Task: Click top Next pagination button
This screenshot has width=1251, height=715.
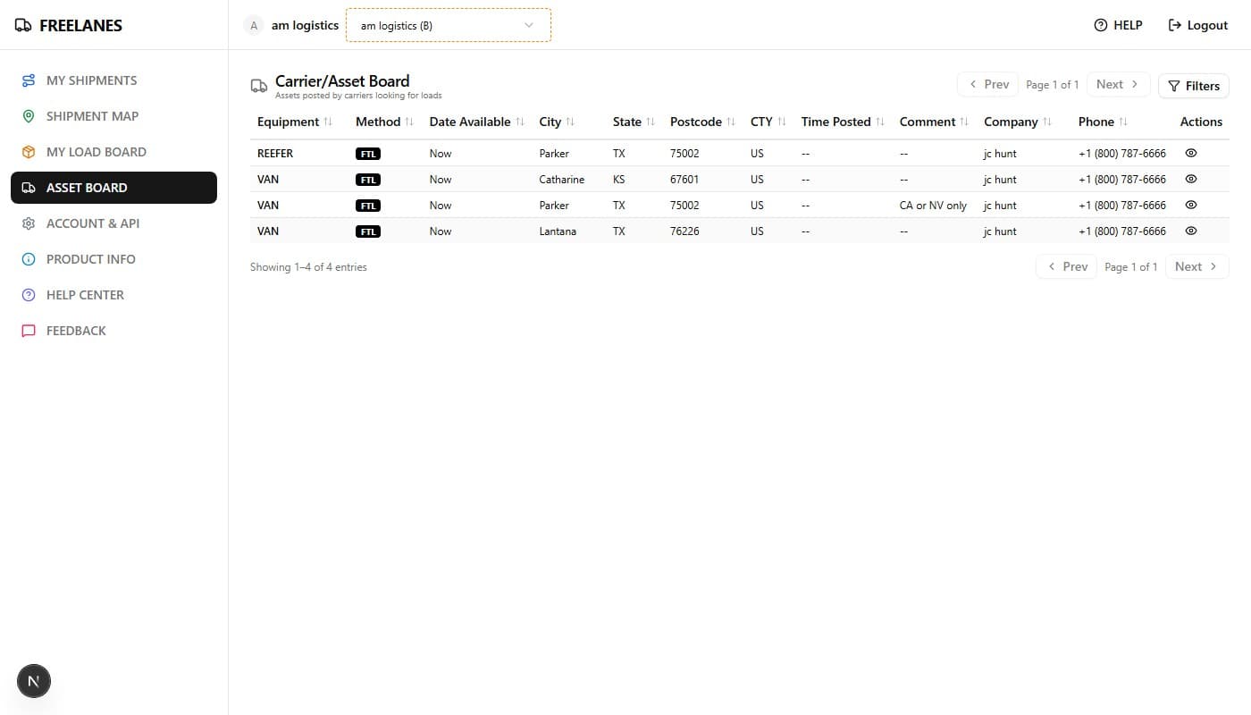Action: tap(1119, 84)
